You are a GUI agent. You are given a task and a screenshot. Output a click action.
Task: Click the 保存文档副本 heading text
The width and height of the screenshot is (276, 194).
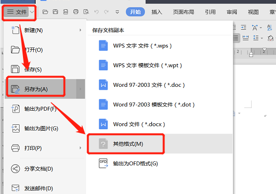(108, 30)
